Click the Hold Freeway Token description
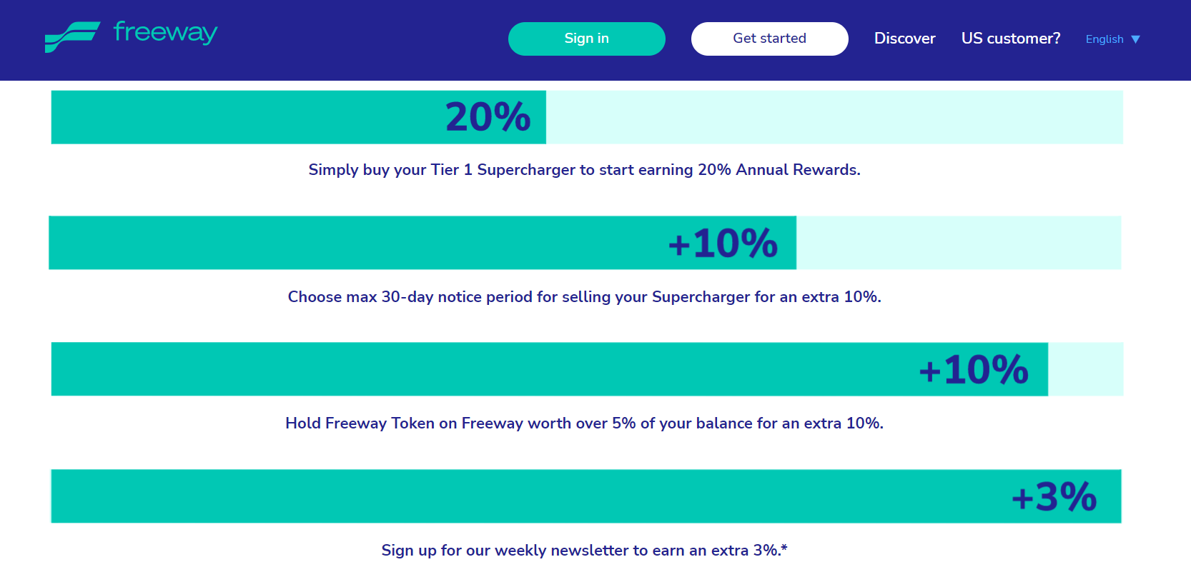 coord(584,423)
